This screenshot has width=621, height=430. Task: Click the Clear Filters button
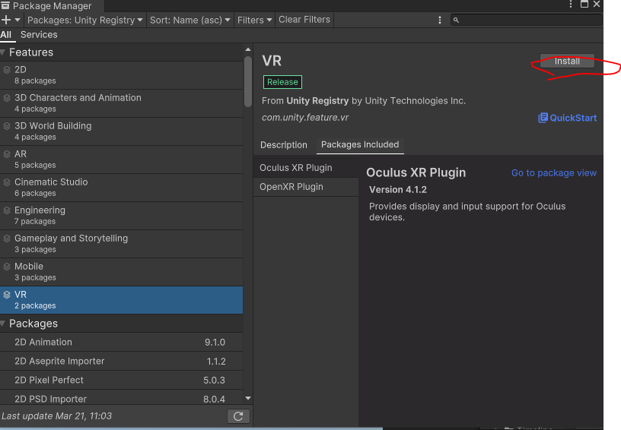pyautogui.click(x=304, y=20)
